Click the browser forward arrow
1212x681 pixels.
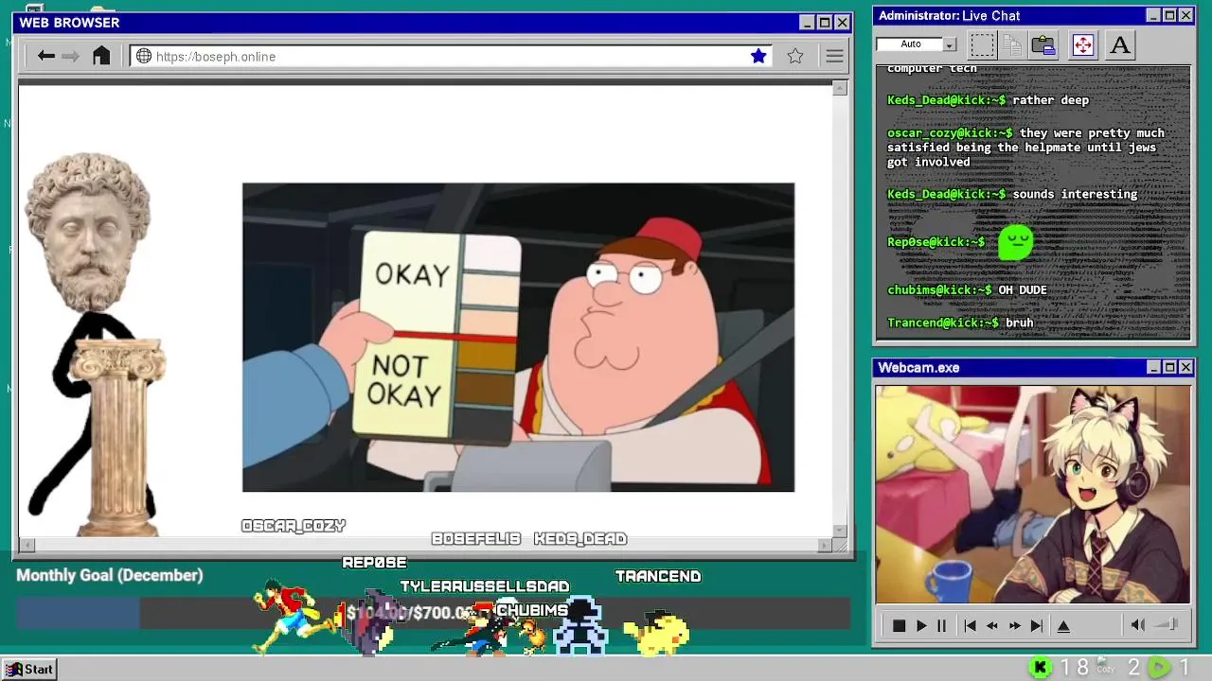pos(70,56)
